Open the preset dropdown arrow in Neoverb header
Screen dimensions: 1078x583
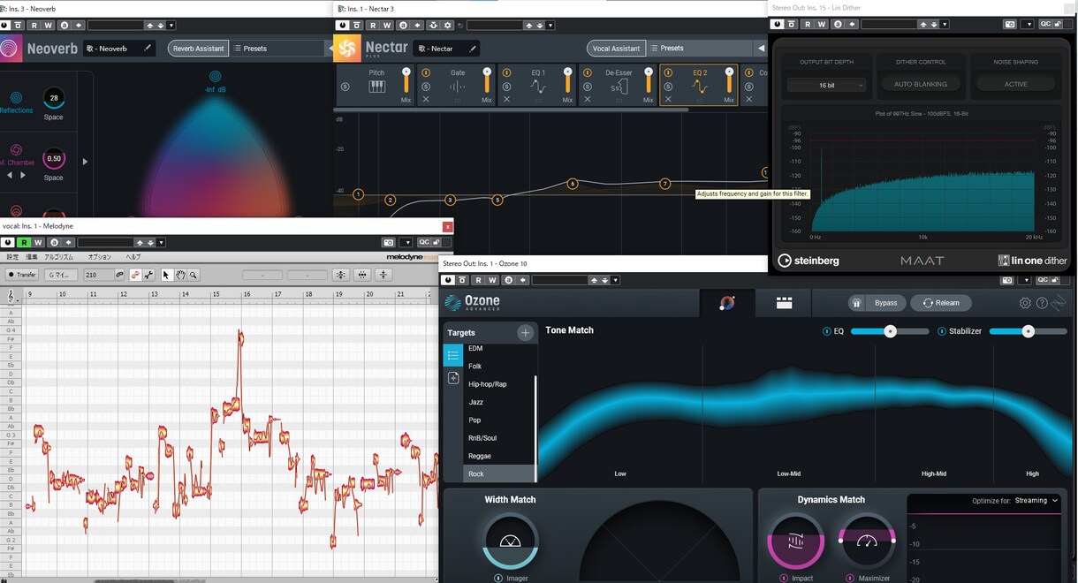point(171,26)
